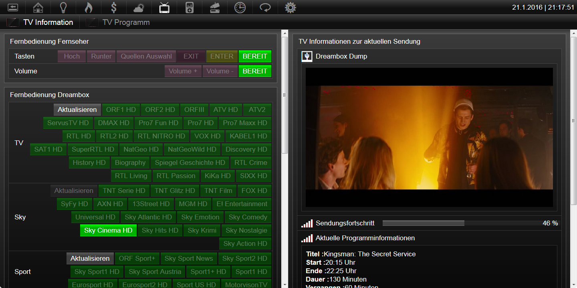Open the settings gear icon
The image size is (577, 288).
[291, 7]
